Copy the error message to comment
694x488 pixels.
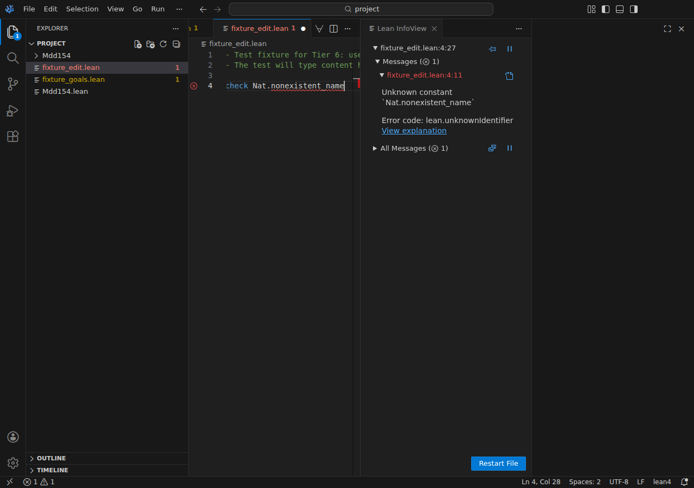509,76
